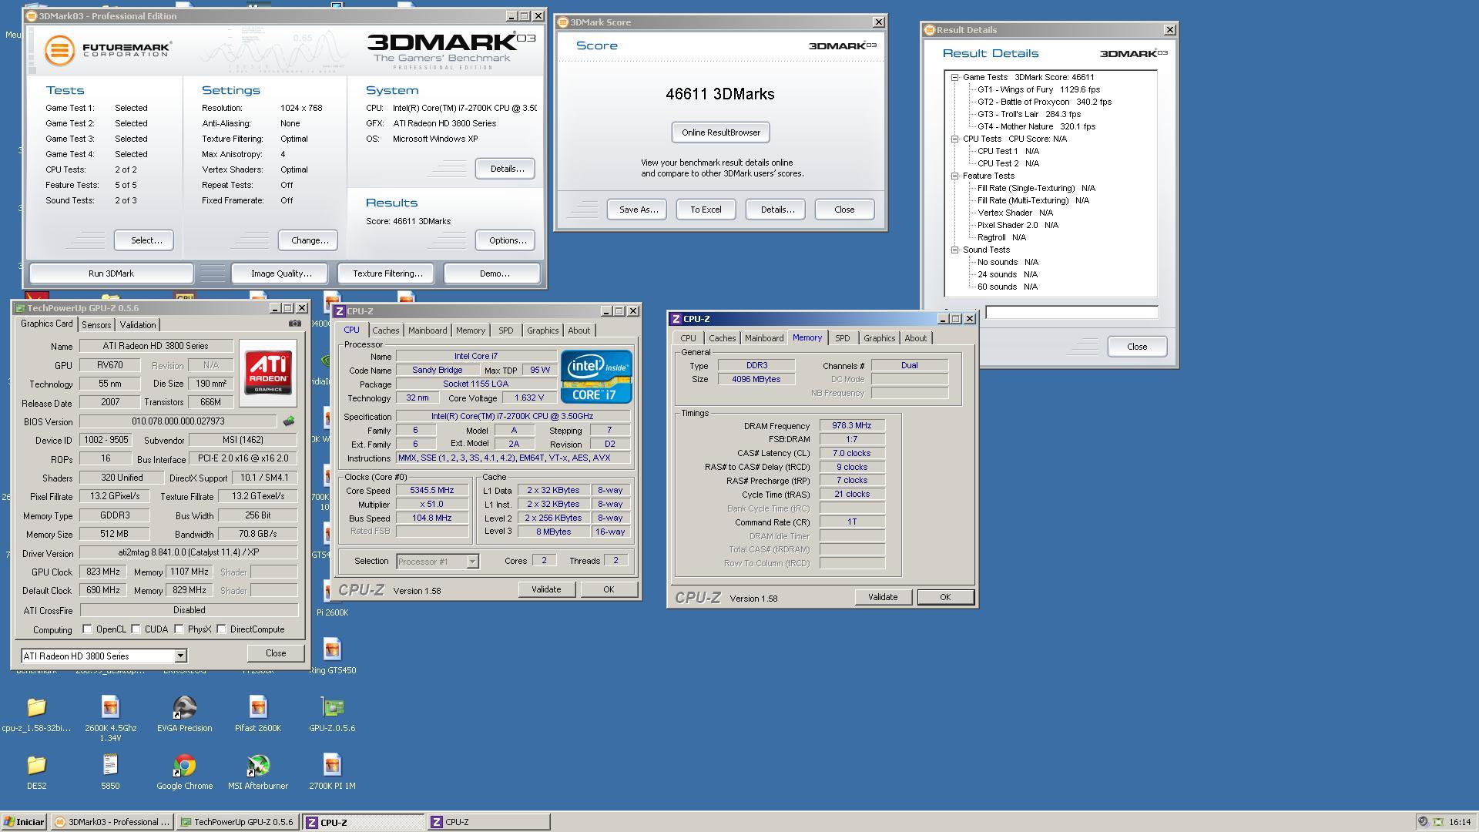Screen dimensions: 1479x832
Task: Switch to the Sensors tab in GPU-Z
Action: (x=96, y=325)
